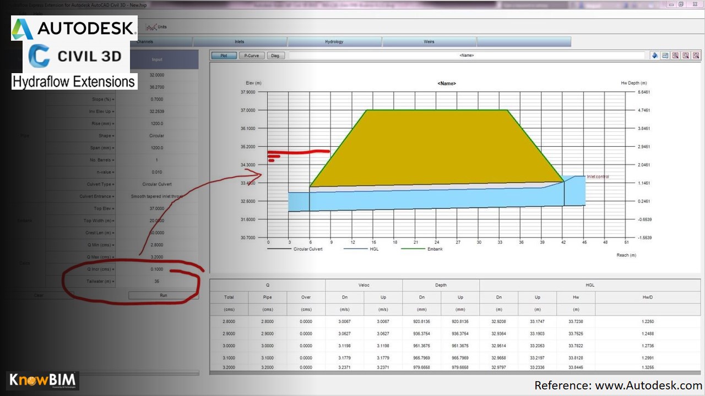Switch to the Hydrology tab

(x=334, y=42)
